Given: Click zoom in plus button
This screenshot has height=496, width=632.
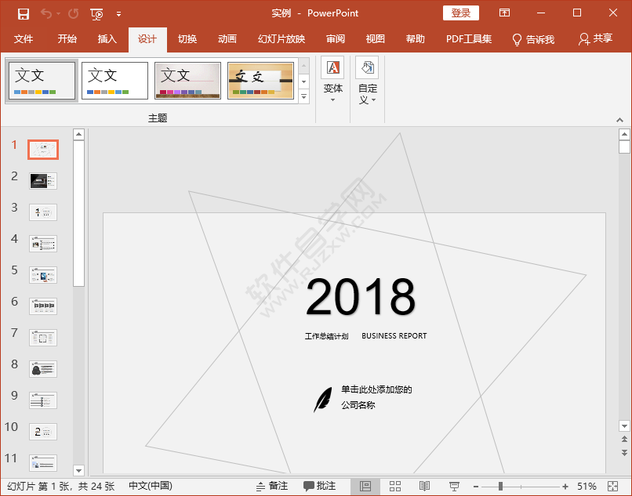Looking at the screenshot, I should (x=565, y=487).
